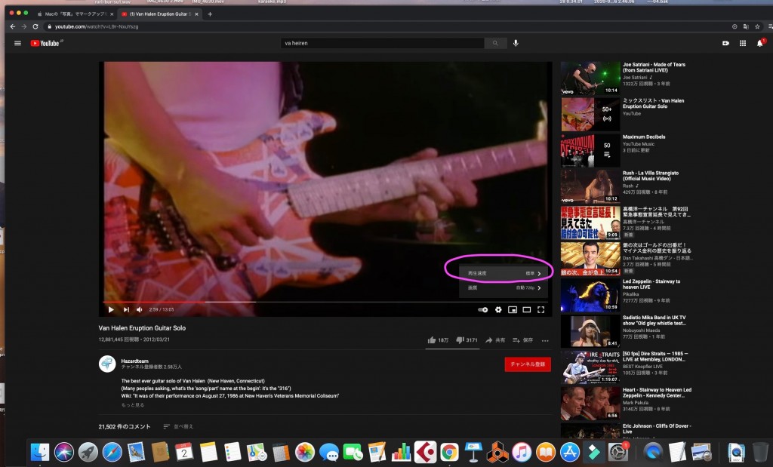Viewport: 773px width, 467px height.
Task: Toggle theater mode in the player
Action: pos(527,309)
